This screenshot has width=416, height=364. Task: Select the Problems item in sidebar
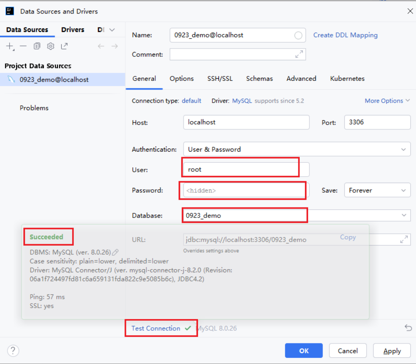[x=34, y=108]
